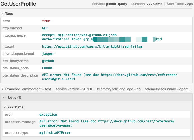The image size is (194, 140).
Task: Select the otel.library.name github row
Action: 48,61
